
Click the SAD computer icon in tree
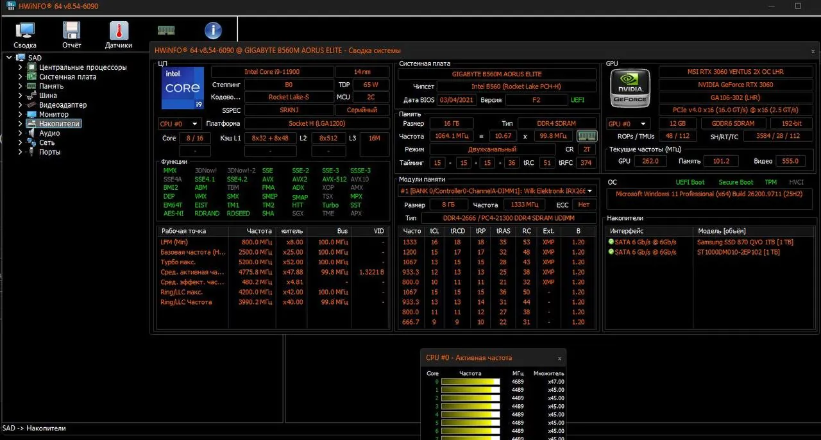(x=21, y=58)
